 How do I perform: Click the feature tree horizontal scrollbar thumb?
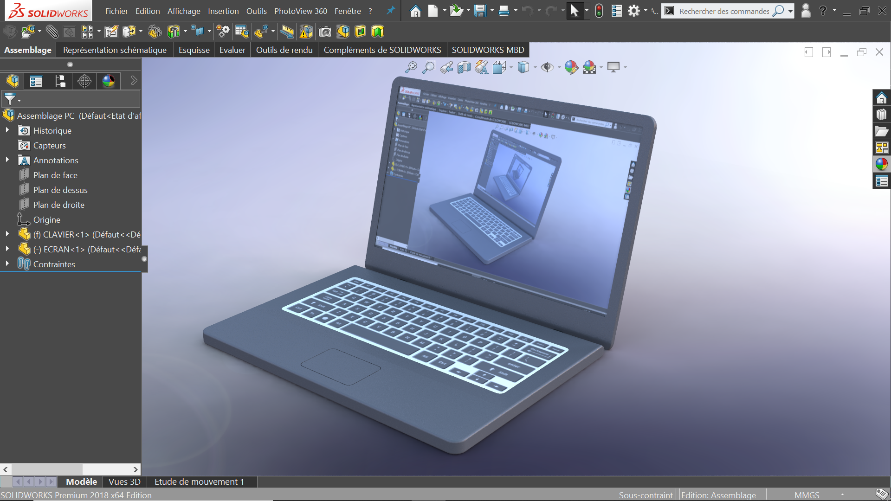47,469
